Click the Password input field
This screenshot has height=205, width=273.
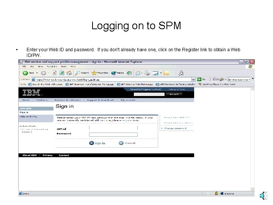[x=113, y=134]
